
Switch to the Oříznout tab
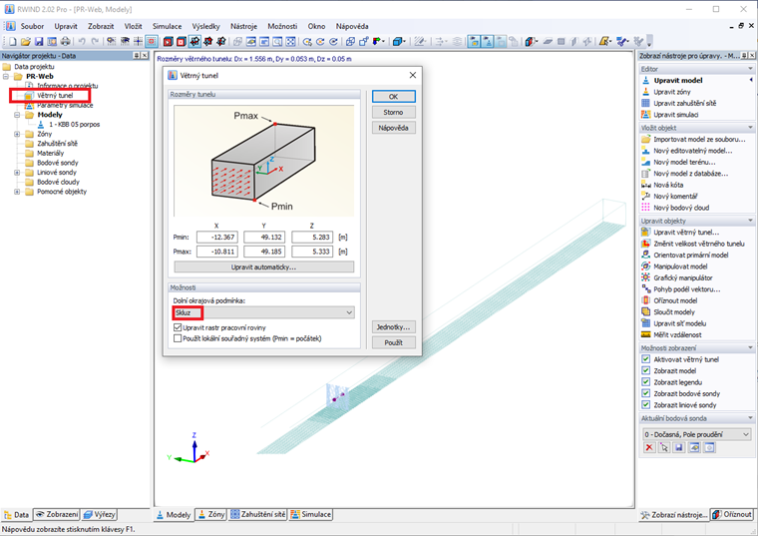tap(732, 515)
